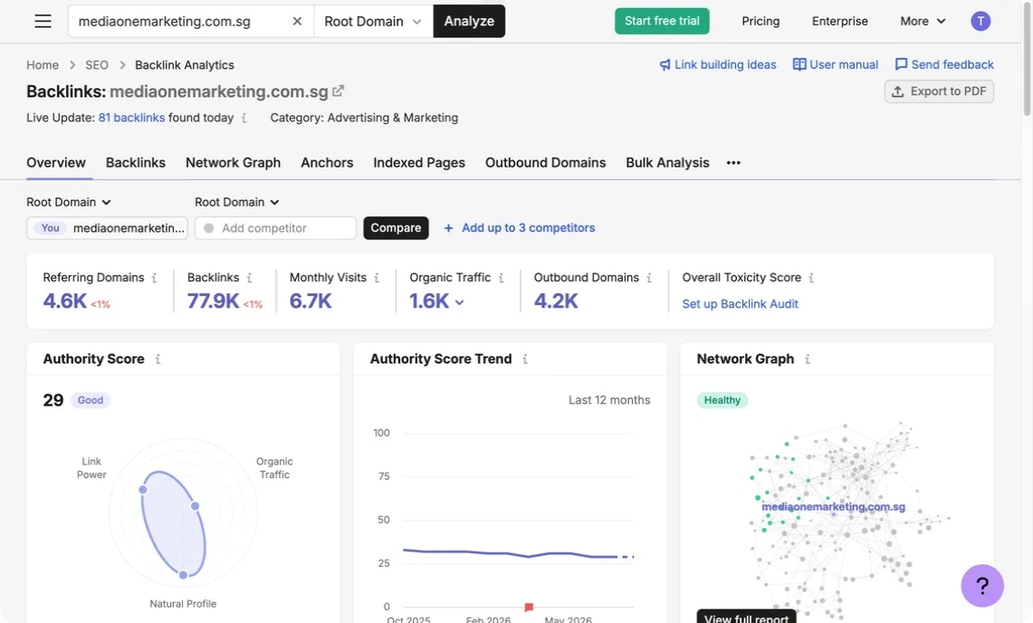The image size is (1033, 623).
Task: Open the Pricing link
Action: coord(760,21)
